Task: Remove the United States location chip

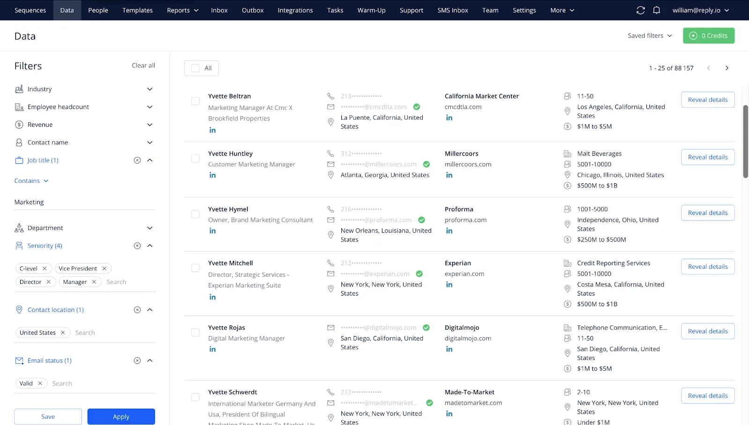Action: 63,333
